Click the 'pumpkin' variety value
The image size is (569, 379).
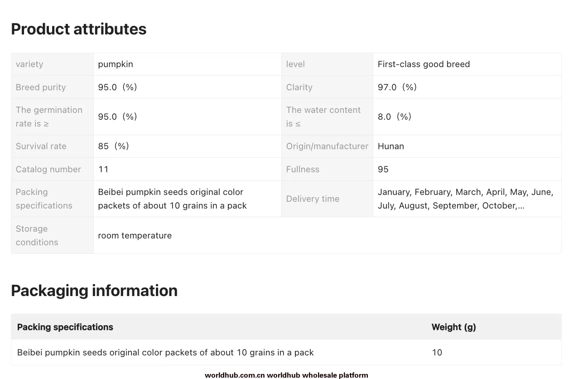(x=116, y=64)
